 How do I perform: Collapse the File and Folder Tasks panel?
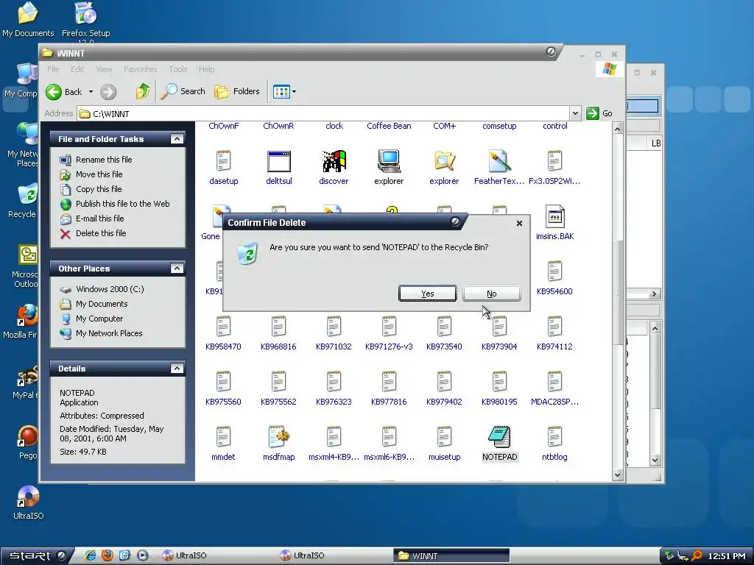[x=177, y=139]
